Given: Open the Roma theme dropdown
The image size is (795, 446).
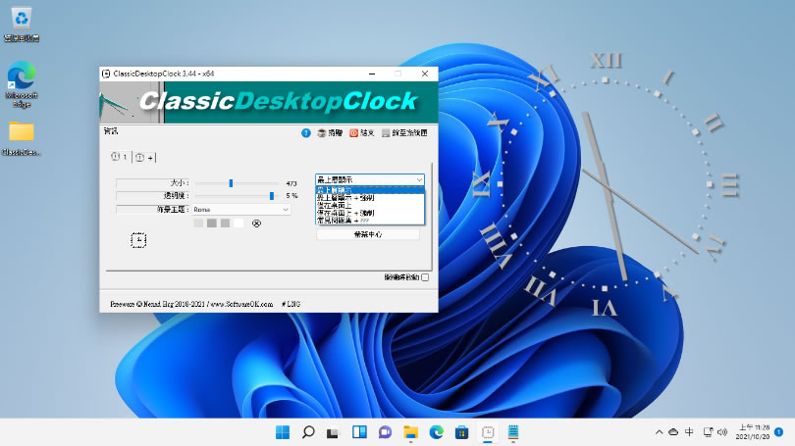Looking at the screenshot, I should (240, 210).
